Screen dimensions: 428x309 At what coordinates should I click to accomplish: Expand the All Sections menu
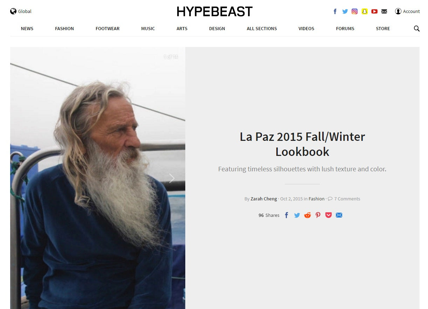tap(262, 28)
